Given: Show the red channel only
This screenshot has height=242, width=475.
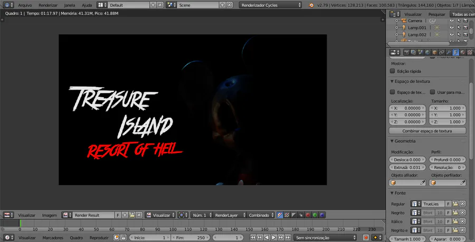Looking at the screenshot, I should [x=308, y=215].
